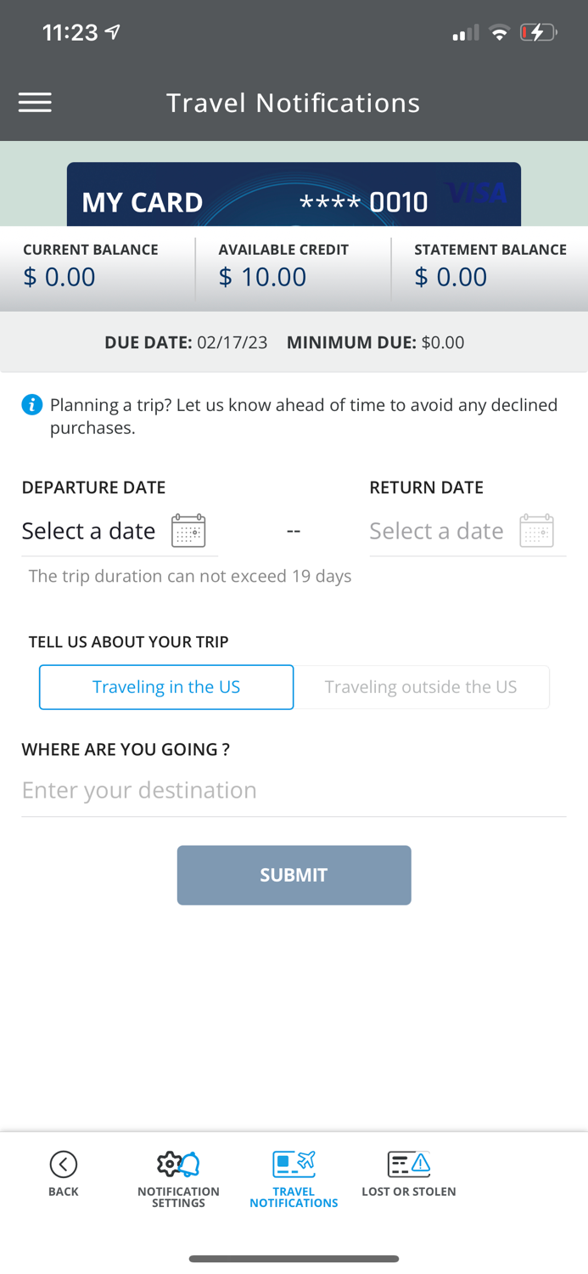Image resolution: width=588 pixels, height=1274 pixels.
Task: Open the departure date picker field
Action: pyautogui.click(x=89, y=531)
